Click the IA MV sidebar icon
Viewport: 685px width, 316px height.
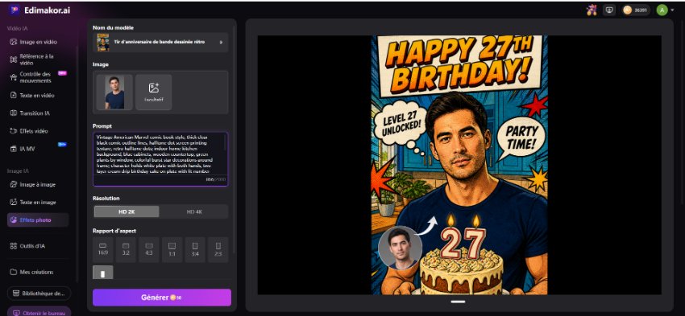point(14,149)
